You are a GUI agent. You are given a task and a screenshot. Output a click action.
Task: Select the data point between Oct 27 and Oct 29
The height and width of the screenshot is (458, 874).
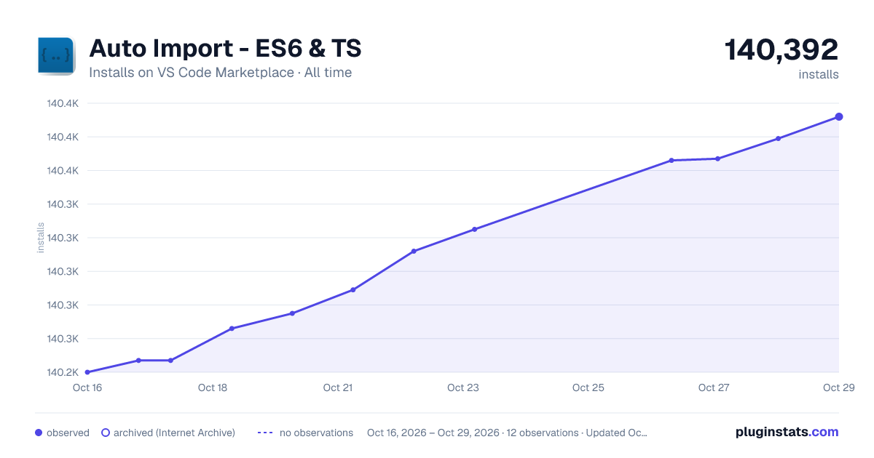pyautogui.click(x=778, y=138)
